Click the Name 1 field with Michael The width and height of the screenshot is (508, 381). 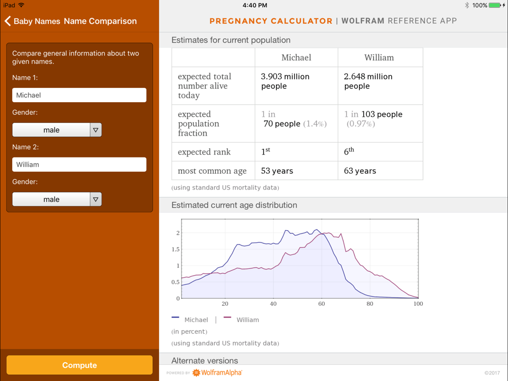[79, 96]
